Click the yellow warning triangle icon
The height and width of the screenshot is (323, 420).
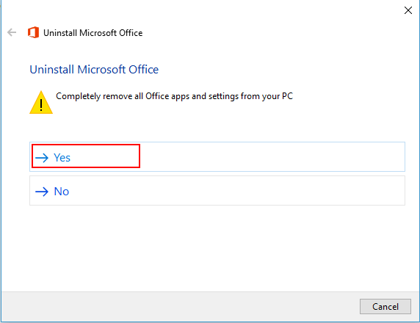coord(41,102)
